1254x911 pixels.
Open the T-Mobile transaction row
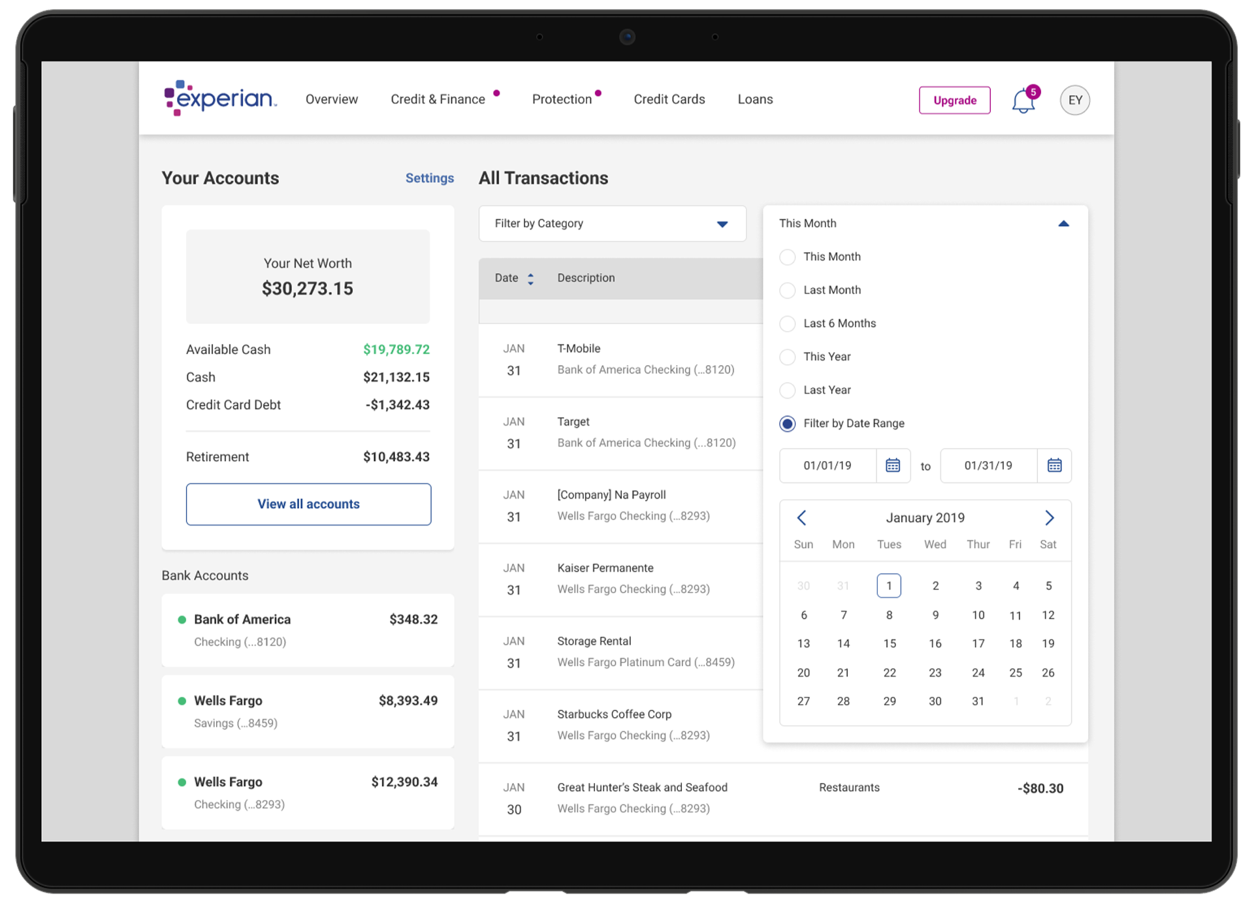(620, 360)
